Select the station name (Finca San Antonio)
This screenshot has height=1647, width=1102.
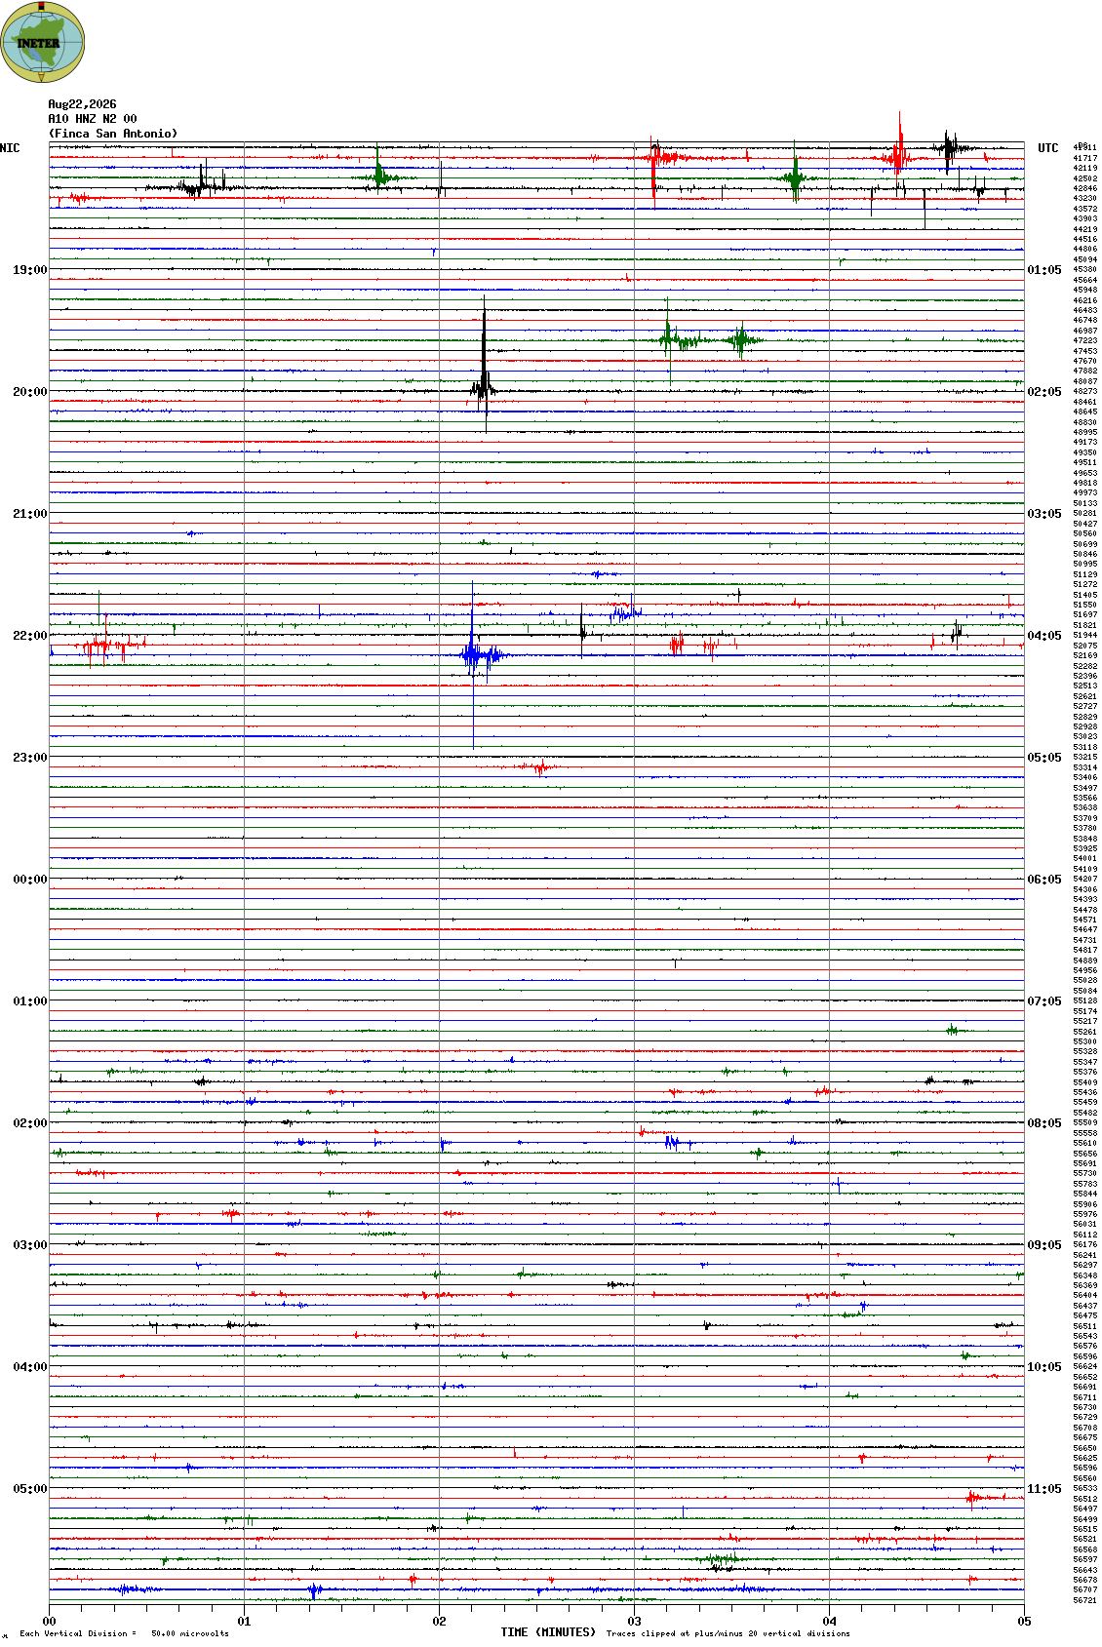[x=113, y=134]
